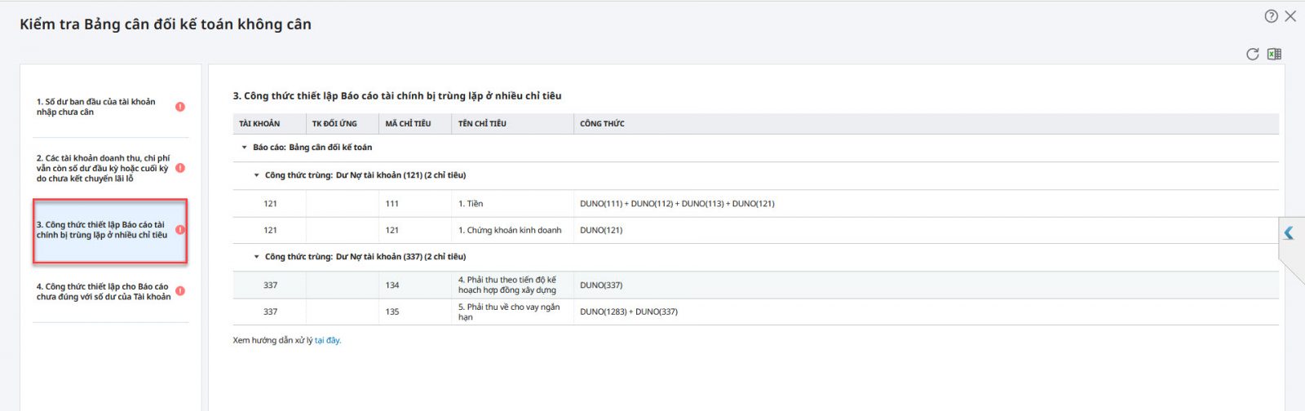Click the warning icon beside item 2
Viewport: 1305px width, 411px height.
pos(180,168)
